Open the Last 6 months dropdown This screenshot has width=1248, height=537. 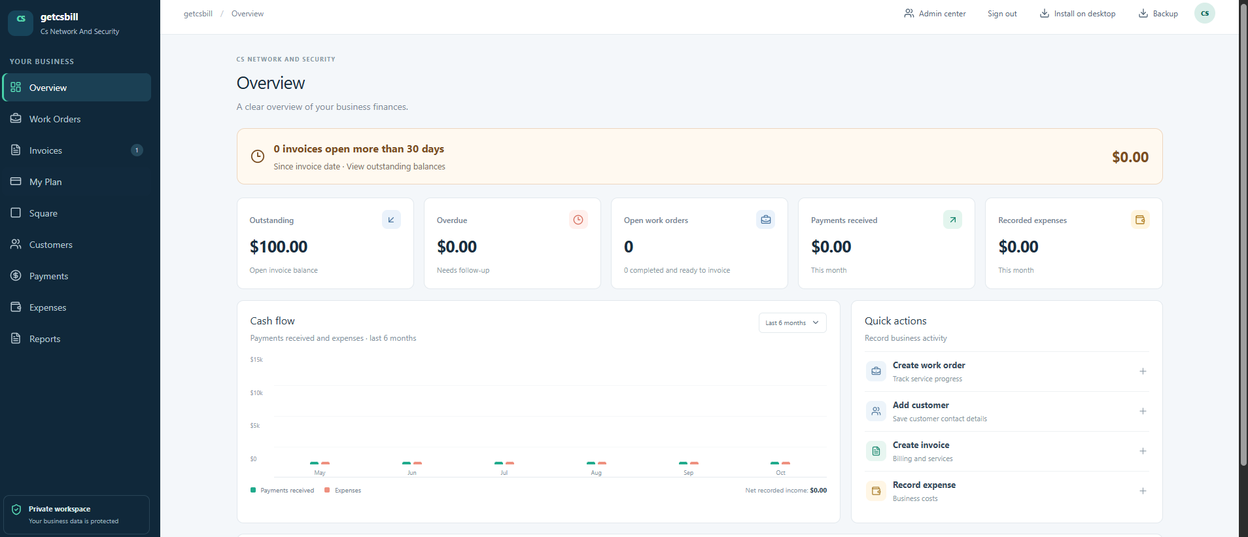point(792,322)
